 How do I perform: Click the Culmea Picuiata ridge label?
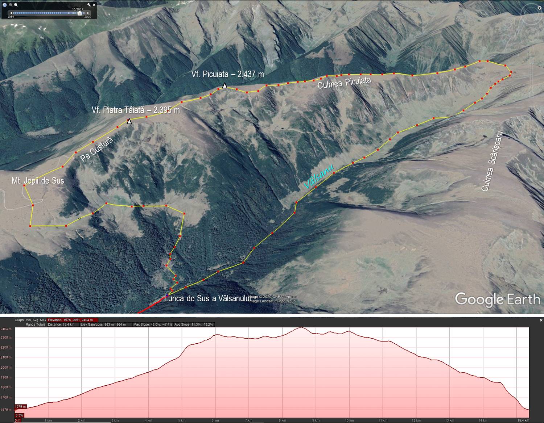[344, 83]
